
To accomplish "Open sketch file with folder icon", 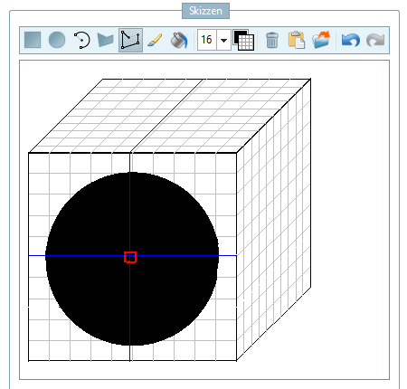I will coord(321,40).
